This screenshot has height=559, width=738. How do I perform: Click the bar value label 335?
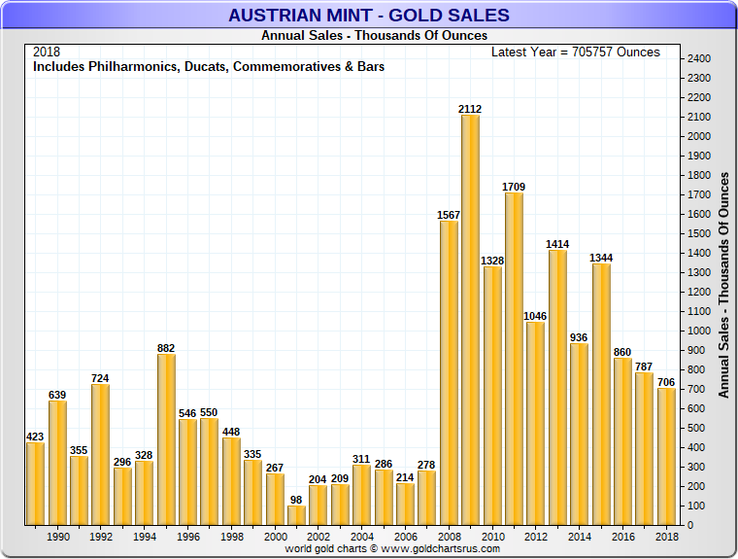coord(252,454)
